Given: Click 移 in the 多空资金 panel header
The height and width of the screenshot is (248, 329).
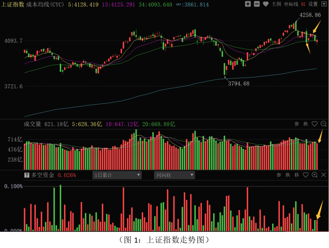Looking at the screenshot, I should pyautogui.click(x=297, y=175).
